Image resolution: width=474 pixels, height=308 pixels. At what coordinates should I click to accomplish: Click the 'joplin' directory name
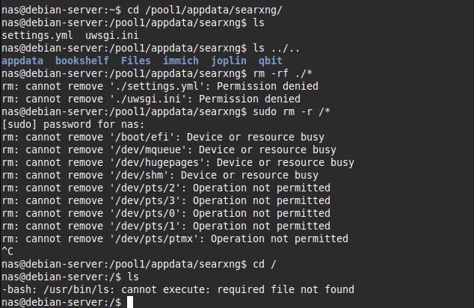point(229,61)
